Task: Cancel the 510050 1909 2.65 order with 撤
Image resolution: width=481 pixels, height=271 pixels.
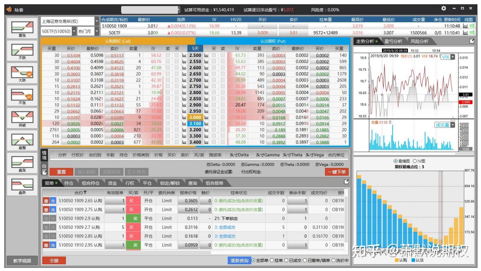Action: click(46, 201)
